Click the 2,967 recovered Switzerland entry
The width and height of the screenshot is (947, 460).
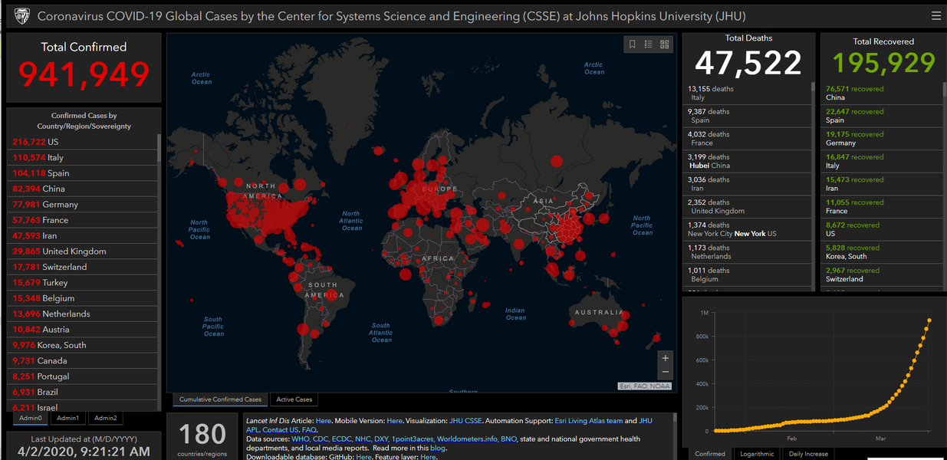(880, 274)
